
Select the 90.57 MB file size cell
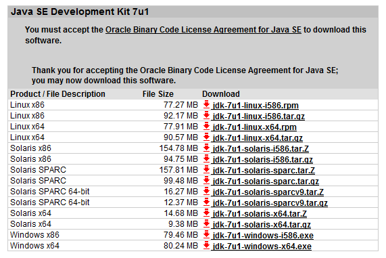coord(180,137)
